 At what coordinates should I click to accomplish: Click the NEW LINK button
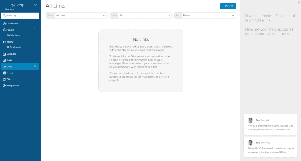[x=228, y=6]
